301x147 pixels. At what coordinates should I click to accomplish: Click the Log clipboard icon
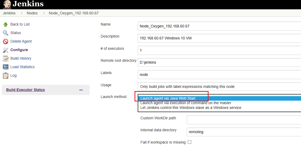pos(6,75)
